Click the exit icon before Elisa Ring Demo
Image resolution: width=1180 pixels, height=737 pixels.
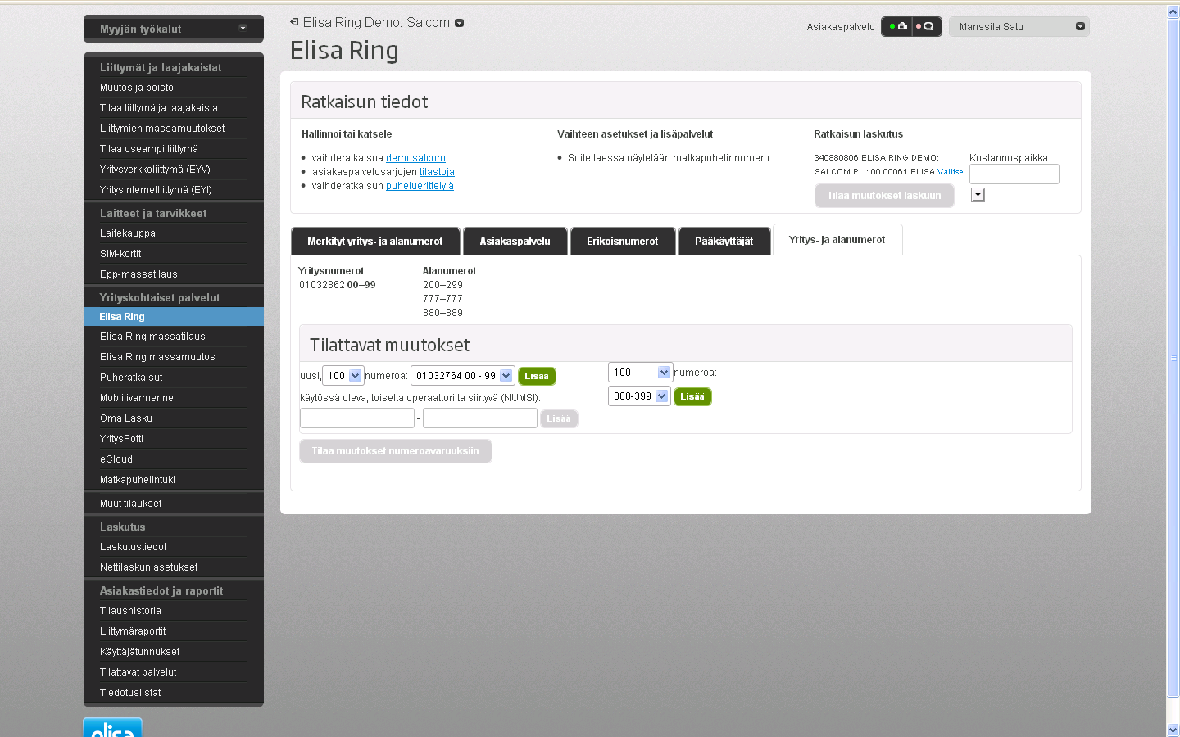[294, 22]
